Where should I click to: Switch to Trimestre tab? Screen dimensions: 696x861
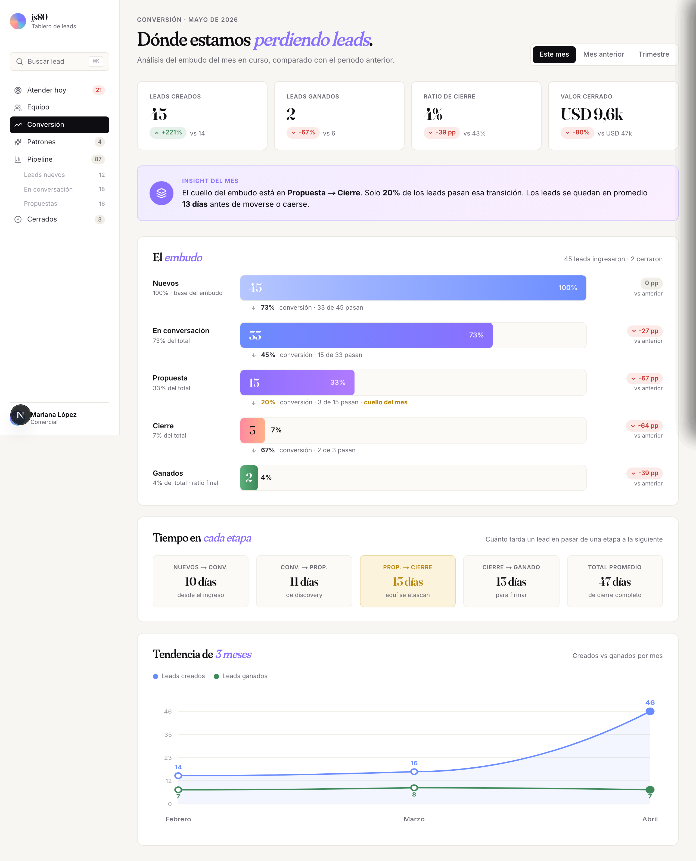click(x=654, y=55)
